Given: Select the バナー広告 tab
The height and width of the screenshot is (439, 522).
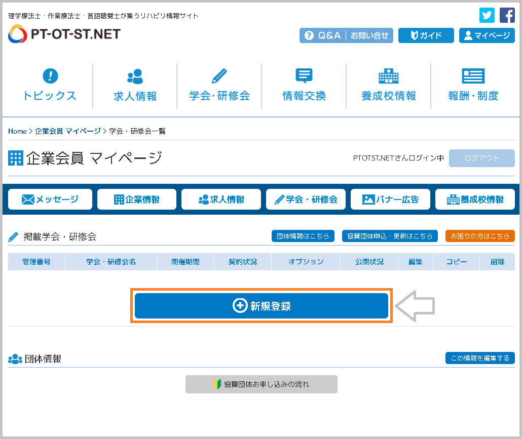Looking at the screenshot, I should pyautogui.click(x=390, y=199).
